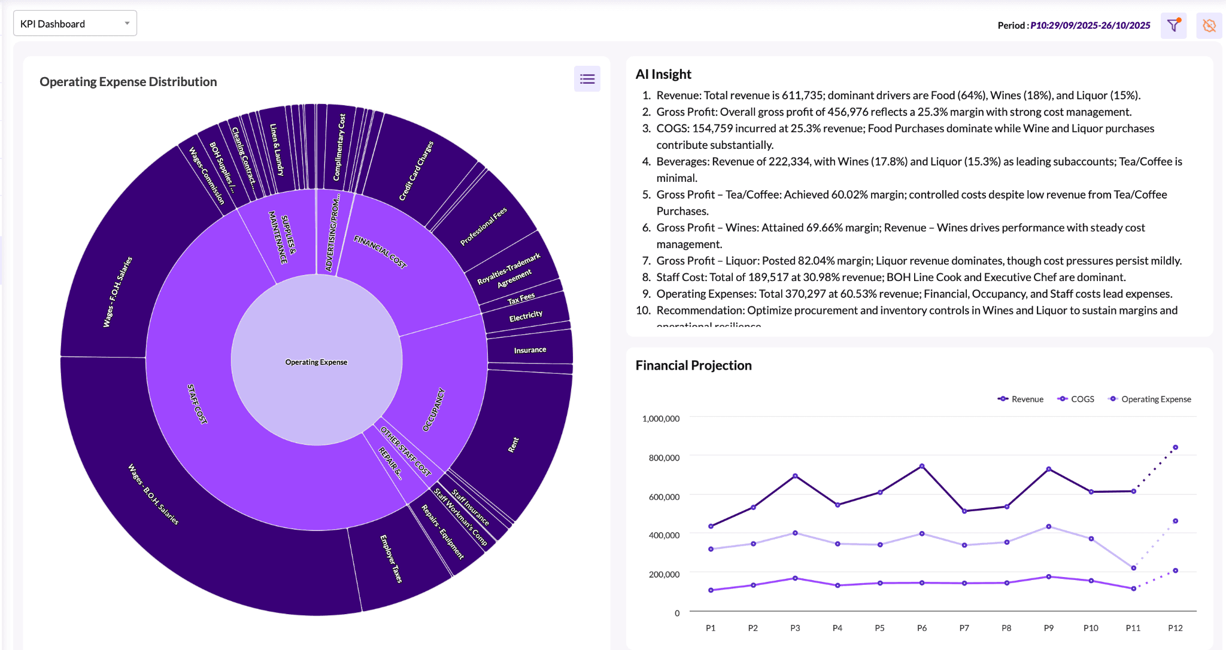Select the STAFF COST sunburst segment
This screenshot has height=650, width=1226.
pyautogui.click(x=198, y=405)
